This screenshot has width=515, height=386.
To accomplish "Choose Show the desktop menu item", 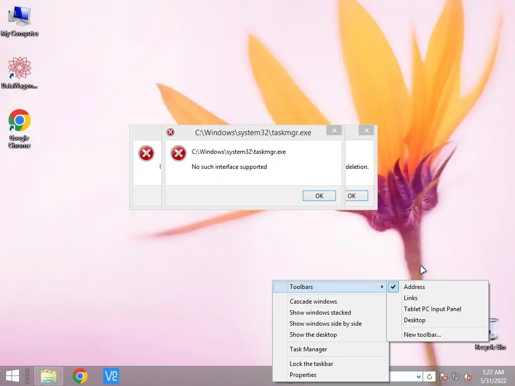I will (330, 335).
